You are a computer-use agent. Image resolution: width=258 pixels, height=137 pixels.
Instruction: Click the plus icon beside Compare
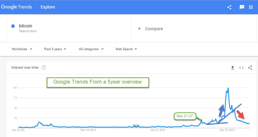139,29
